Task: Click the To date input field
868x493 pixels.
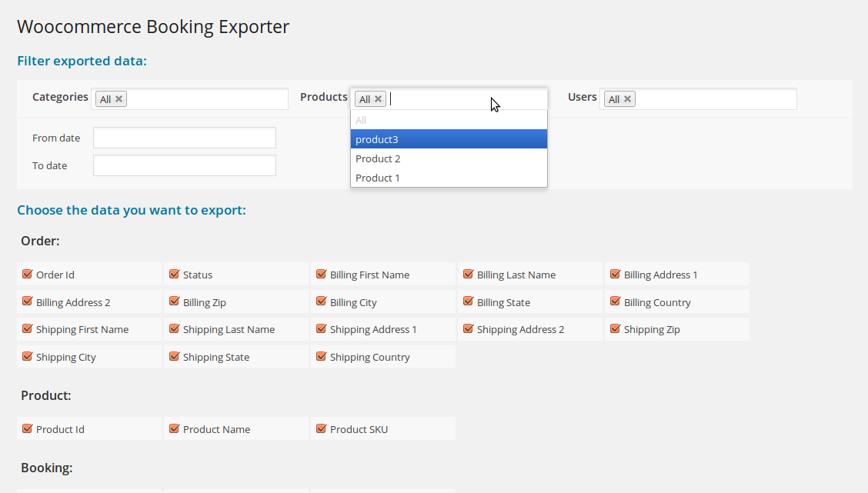Action: [185, 165]
